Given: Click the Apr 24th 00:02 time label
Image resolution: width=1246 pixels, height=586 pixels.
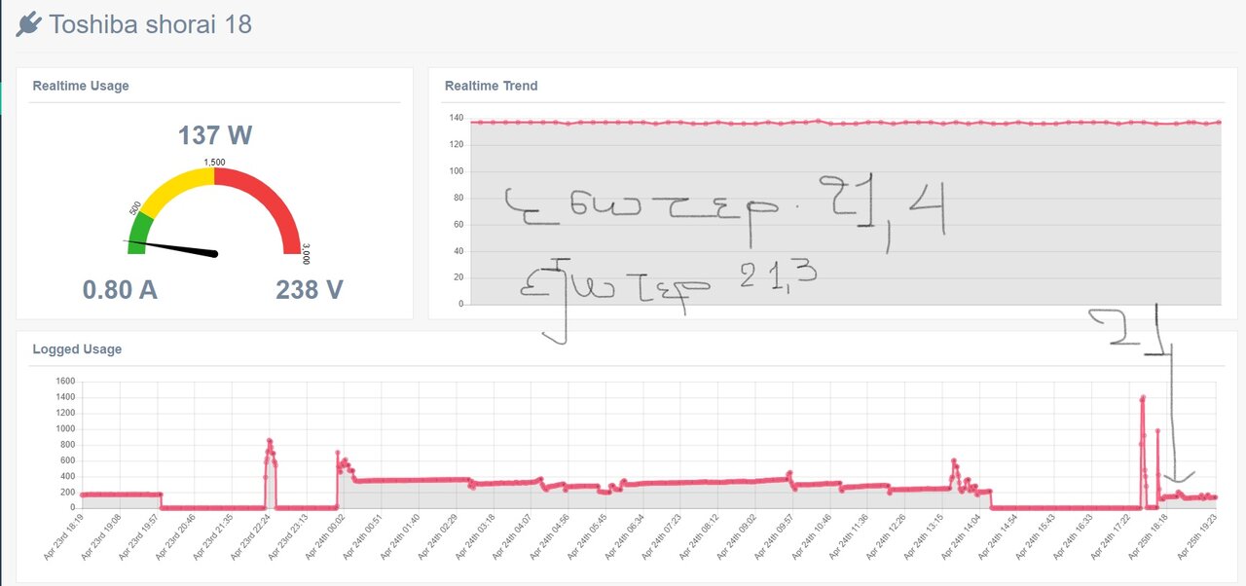Looking at the screenshot, I should pos(326,536).
